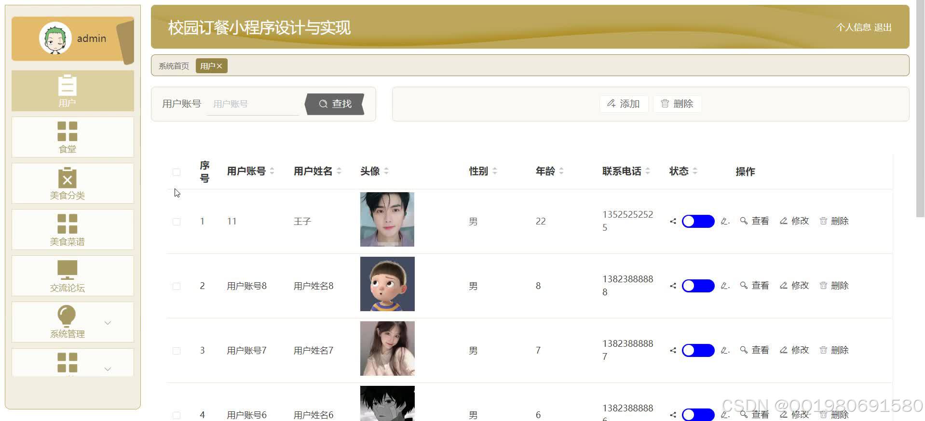Check the box for row 3 用户账号7
This screenshot has height=421, width=925.
[177, 351]
